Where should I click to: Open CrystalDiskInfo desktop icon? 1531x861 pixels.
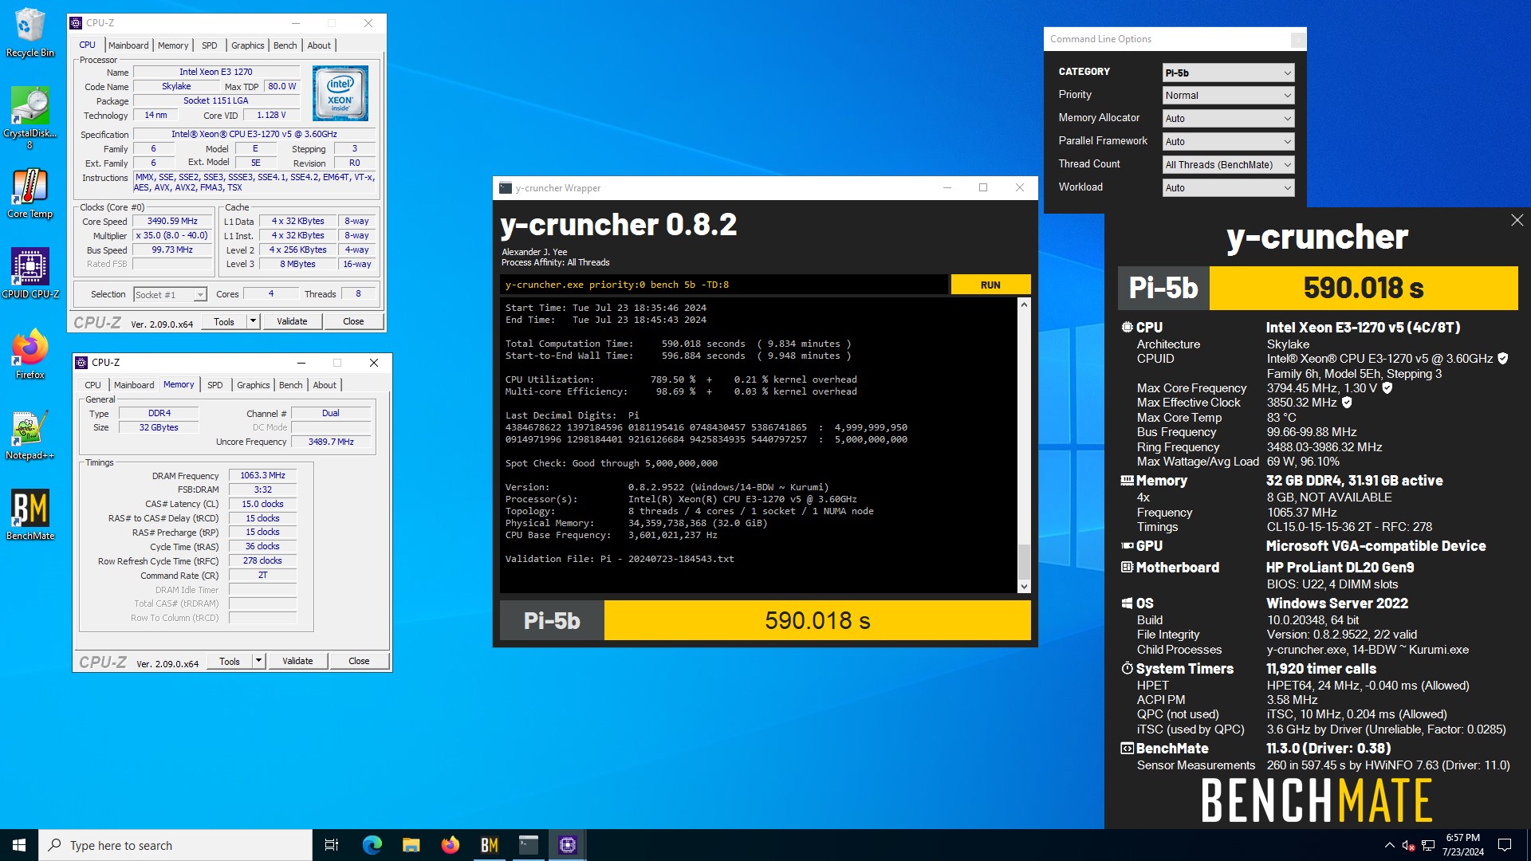(30, 117)
